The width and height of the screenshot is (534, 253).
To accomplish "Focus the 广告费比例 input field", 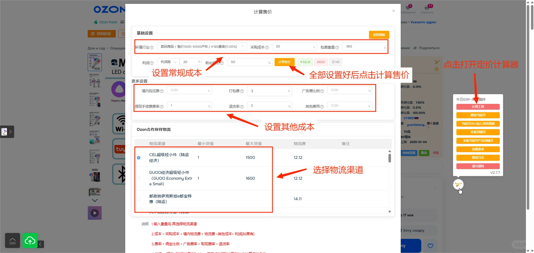I will (350, 90).
